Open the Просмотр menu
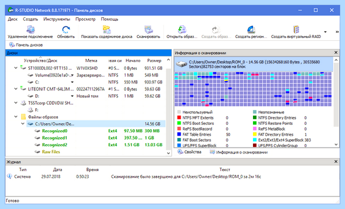This screenshot has height=209, width=345. click(85, 19)
